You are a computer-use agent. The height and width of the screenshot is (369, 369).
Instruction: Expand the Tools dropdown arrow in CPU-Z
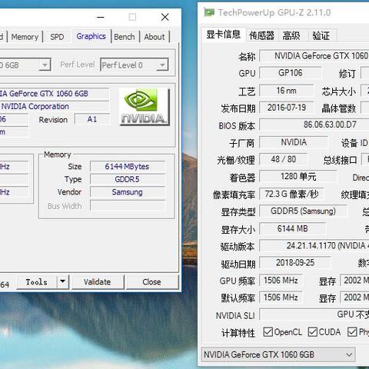click(63, 281)
